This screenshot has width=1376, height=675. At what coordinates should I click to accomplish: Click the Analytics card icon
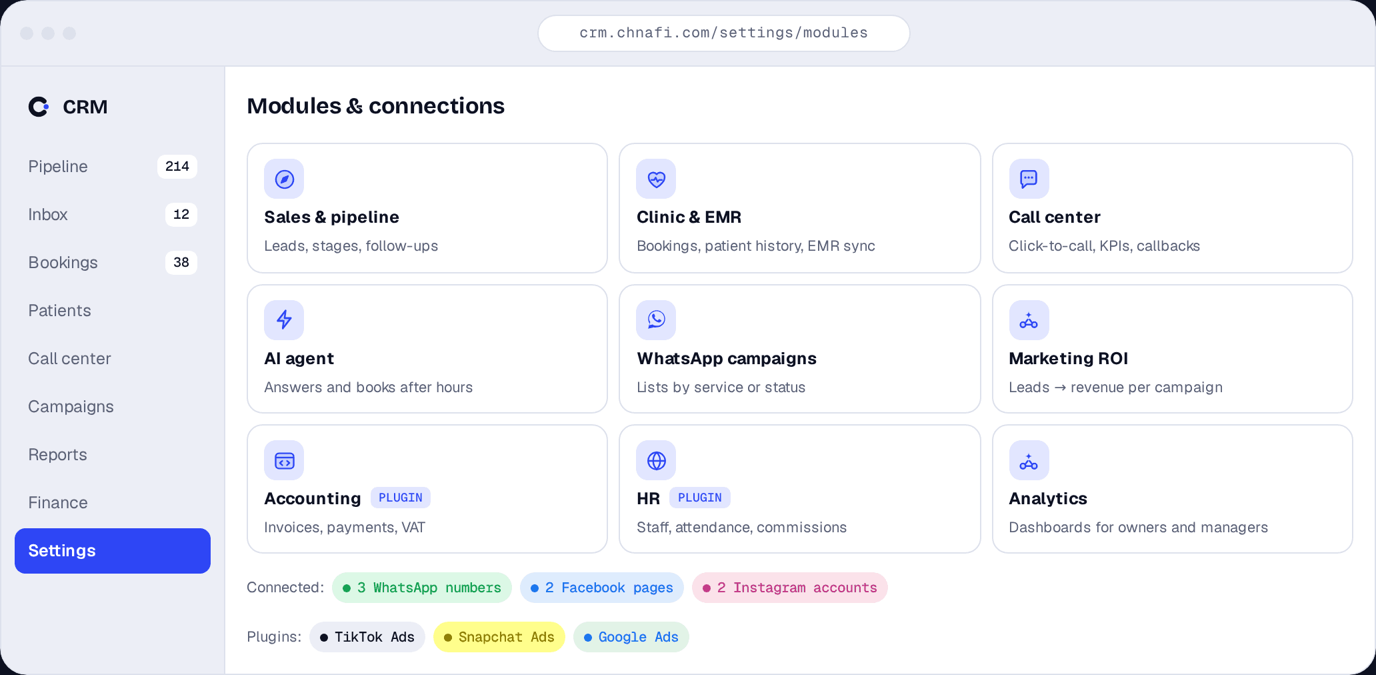[x=1029, y=460]
